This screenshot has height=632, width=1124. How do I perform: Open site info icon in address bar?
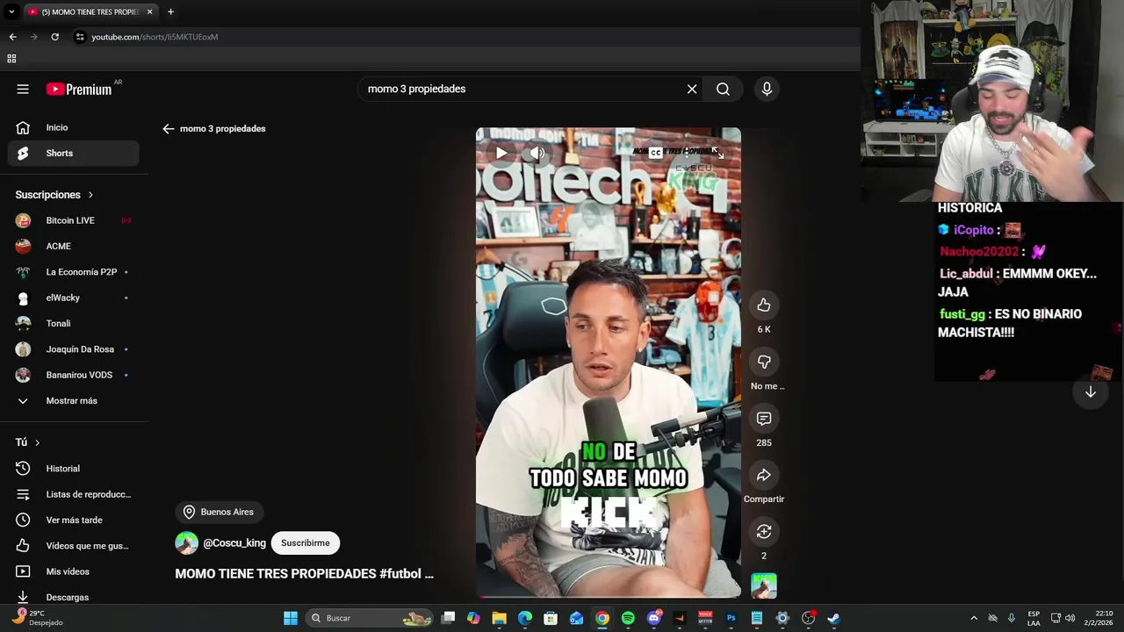[80, 37]
